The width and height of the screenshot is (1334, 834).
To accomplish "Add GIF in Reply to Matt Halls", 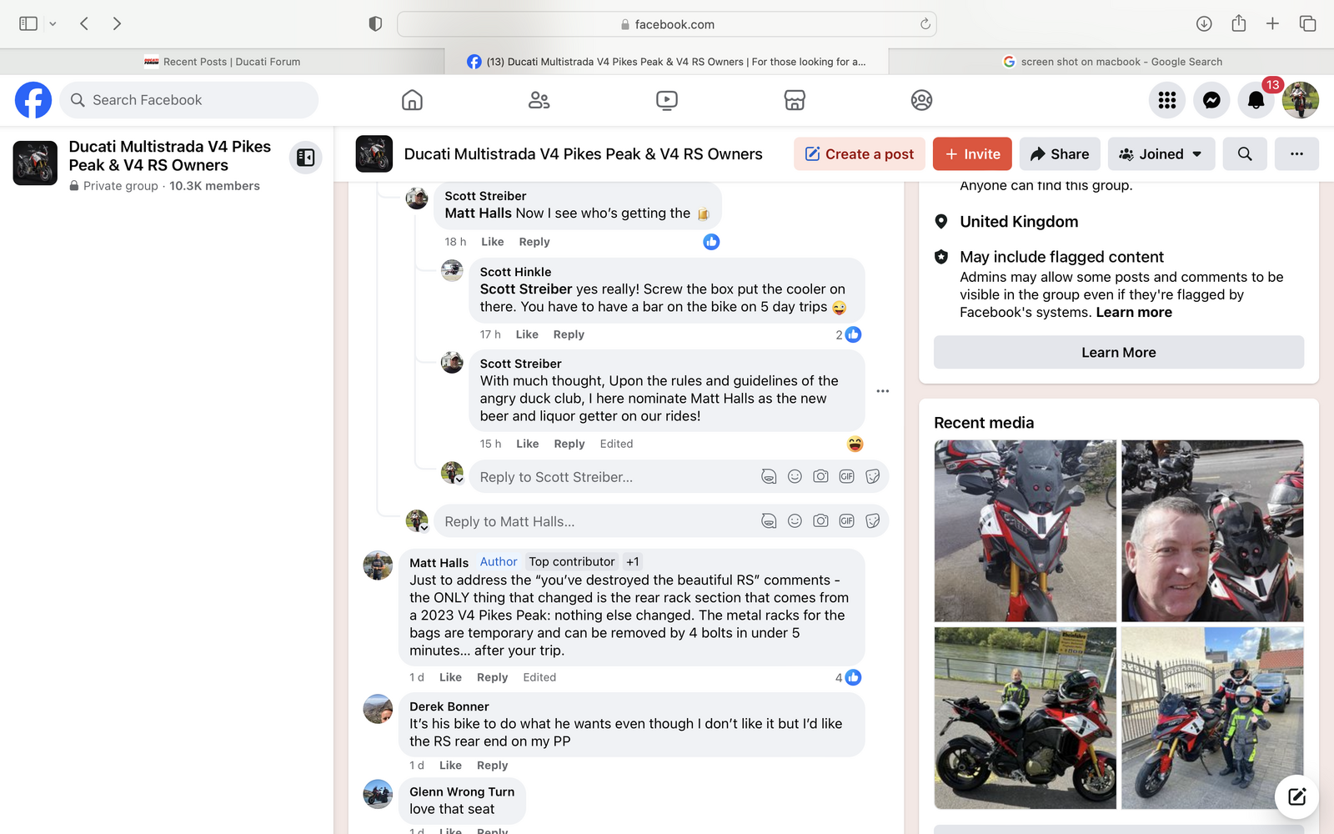I will pyautogui.click(x=847, y=520).
